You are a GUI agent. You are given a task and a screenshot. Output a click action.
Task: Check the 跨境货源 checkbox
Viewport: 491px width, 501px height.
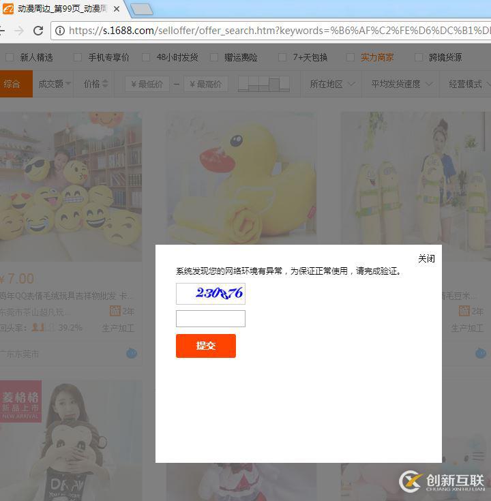point(419,57)
